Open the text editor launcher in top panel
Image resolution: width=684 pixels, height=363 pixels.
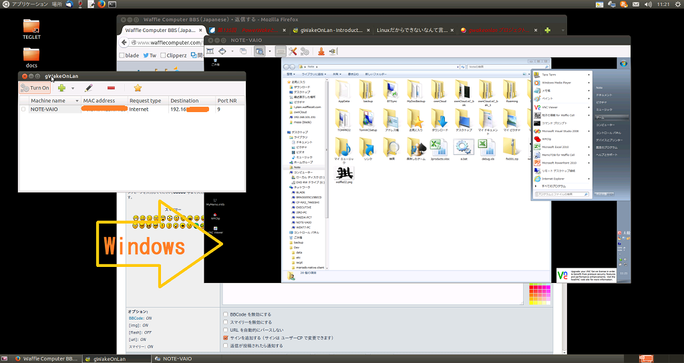tap(91, 4)
